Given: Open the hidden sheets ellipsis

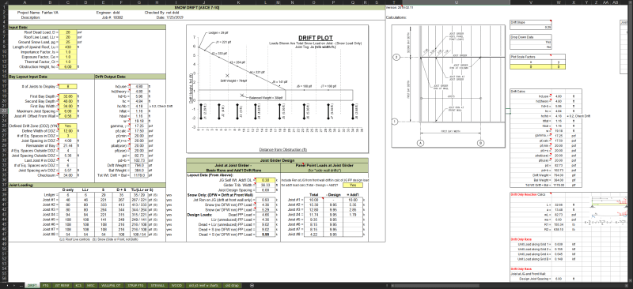Looking at the screenshot, I should point(21,285).
